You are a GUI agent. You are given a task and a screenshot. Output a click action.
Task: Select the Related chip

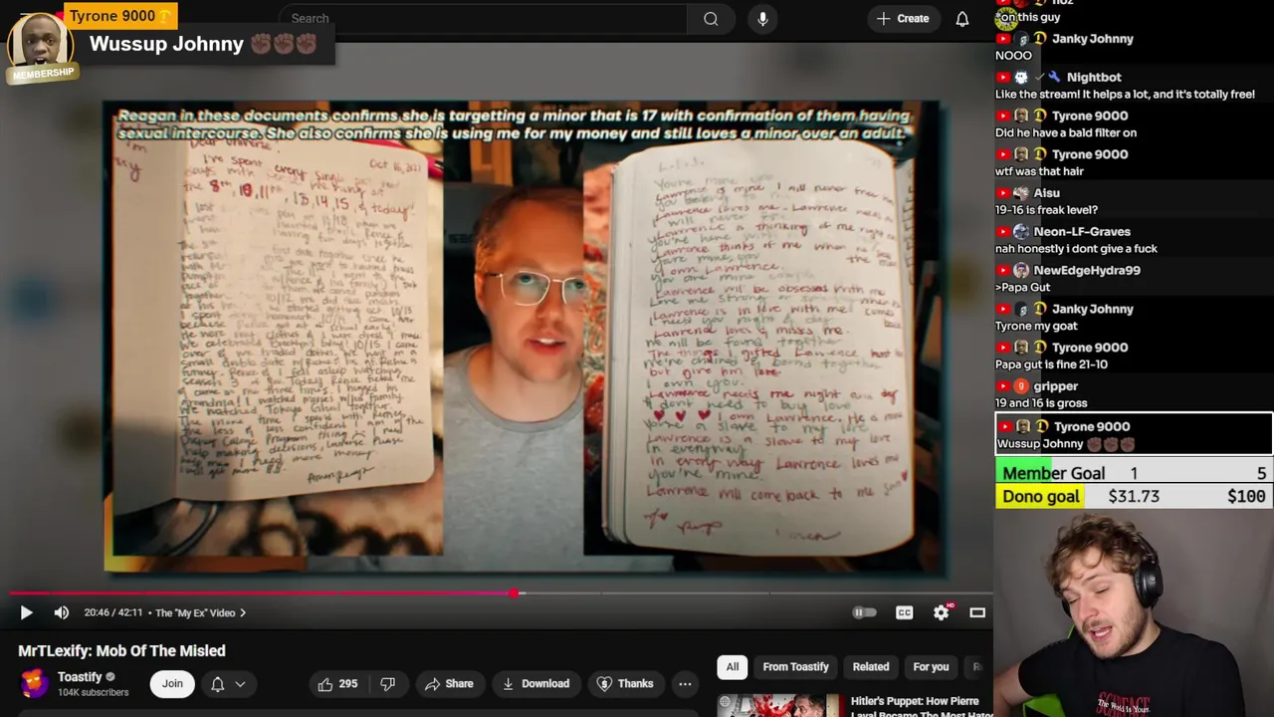(871, 667)
